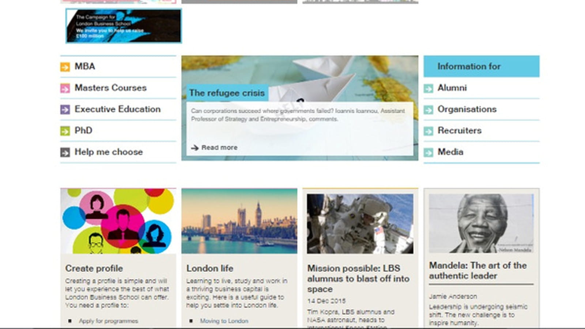Click the Information for header
The image size is (585, 329).
[x=482, y=66]
